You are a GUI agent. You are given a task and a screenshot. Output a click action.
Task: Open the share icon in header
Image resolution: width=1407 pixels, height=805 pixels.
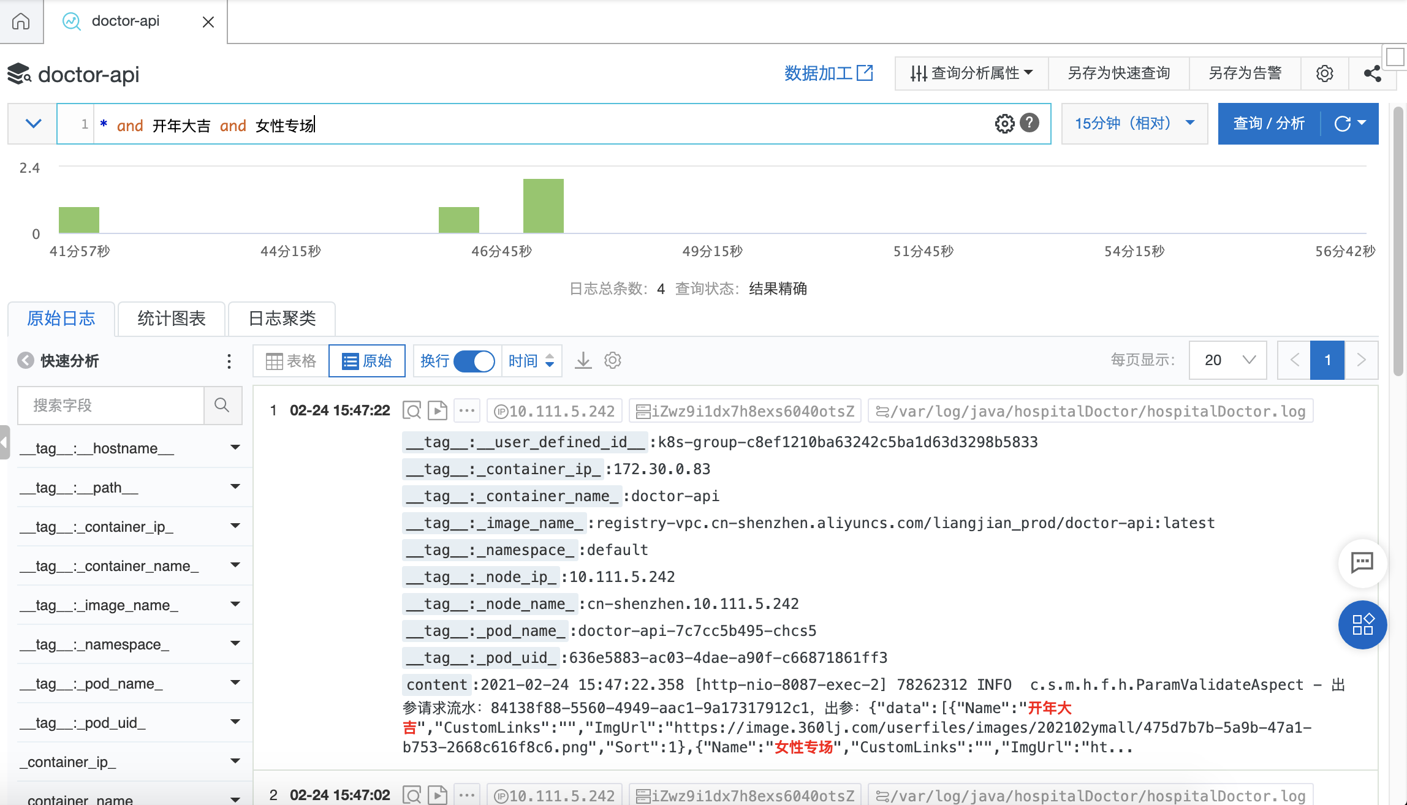1372,74
